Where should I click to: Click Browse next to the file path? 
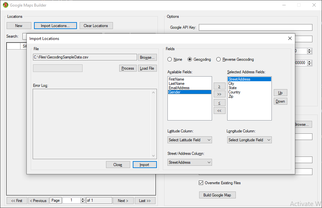coord(147,57)
